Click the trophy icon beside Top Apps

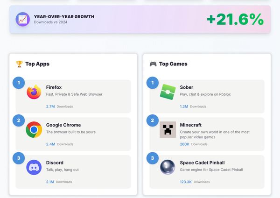tap(19, 64)
